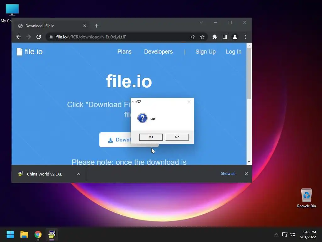
Task: Open the Windows Start menu
Action: 10,234
